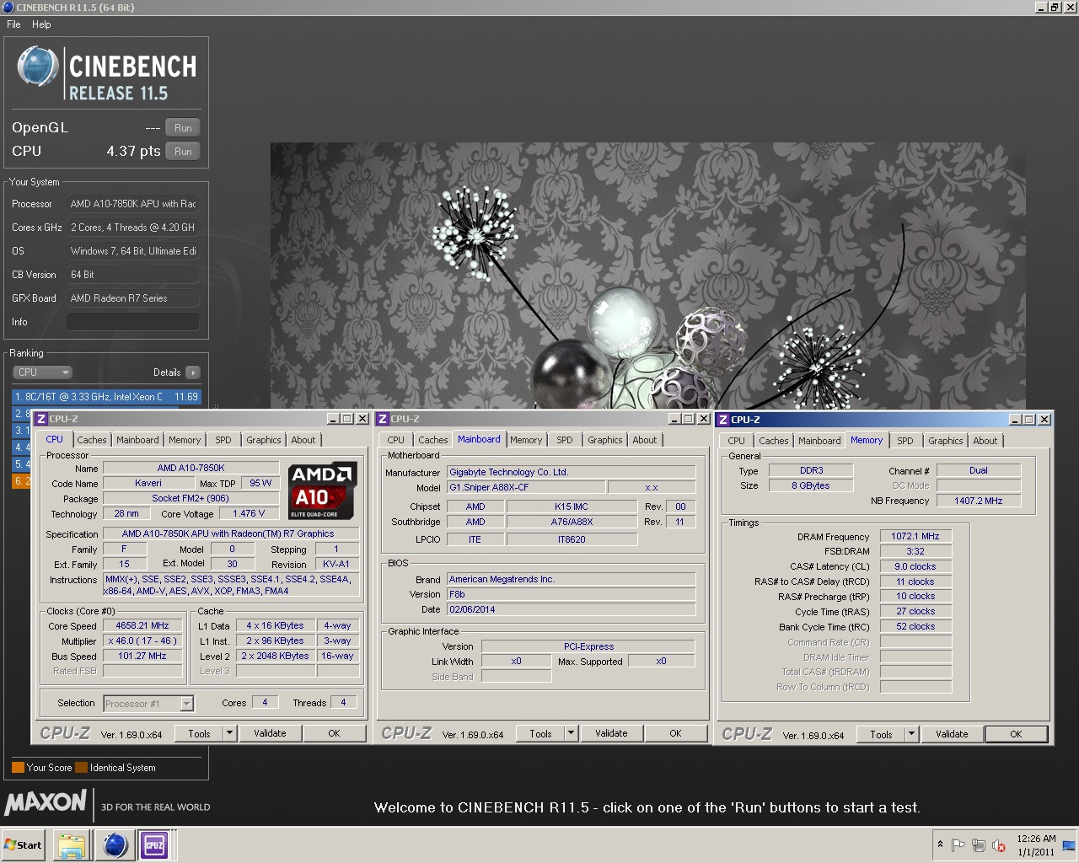Screen dimensions: 1079x863
Task: Click the CAS# Latency 9.0 clocks value
Action: (x=915, y=566)
